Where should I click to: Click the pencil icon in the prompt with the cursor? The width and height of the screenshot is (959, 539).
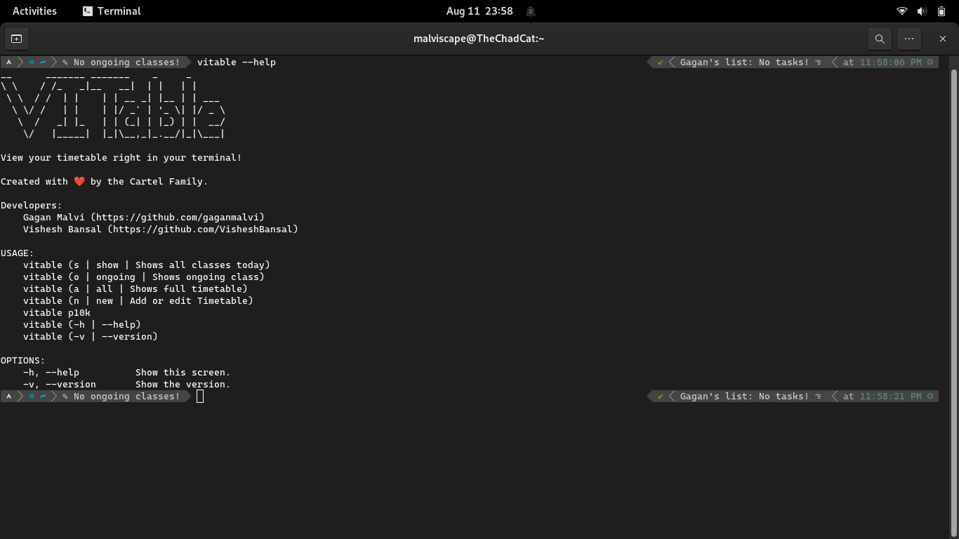coord(65,397)
